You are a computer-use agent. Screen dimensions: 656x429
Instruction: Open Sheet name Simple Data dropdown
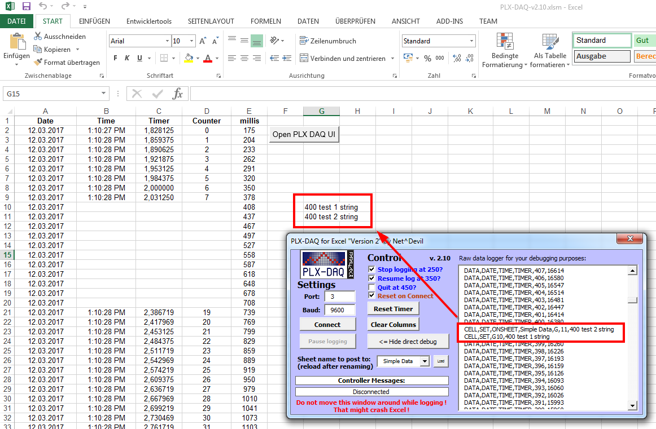(425, 361)
